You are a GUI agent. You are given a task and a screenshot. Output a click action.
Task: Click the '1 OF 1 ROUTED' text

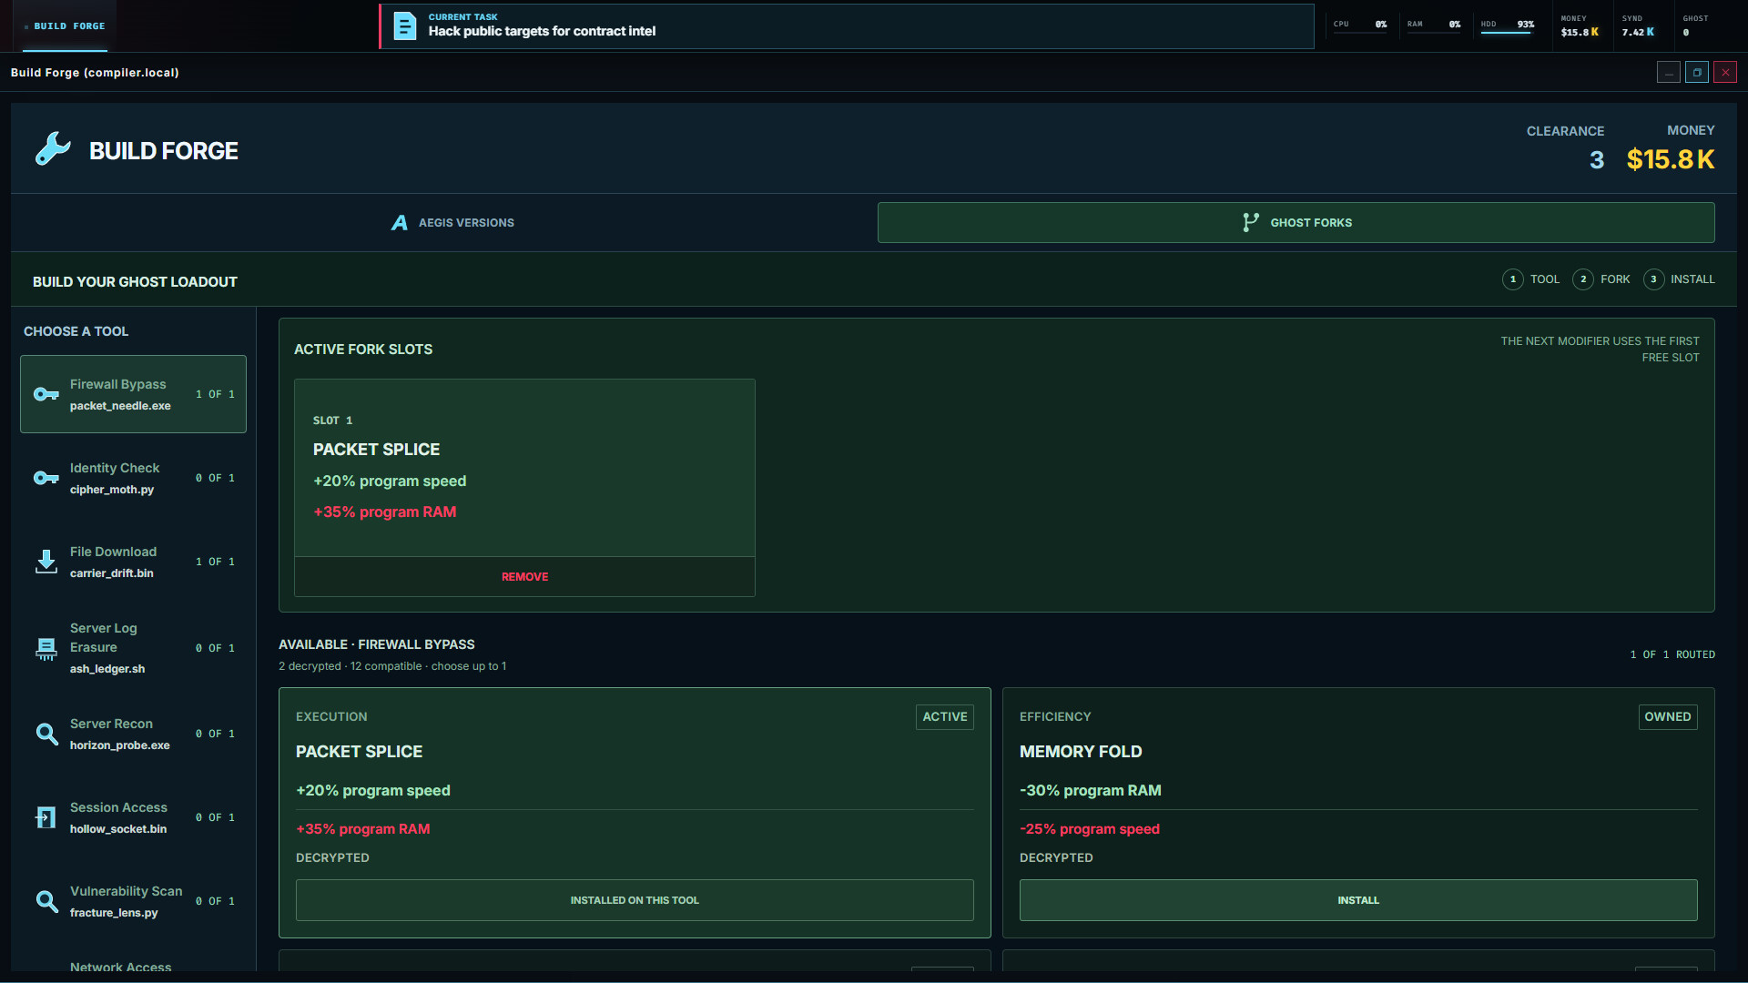[1672, 654]
